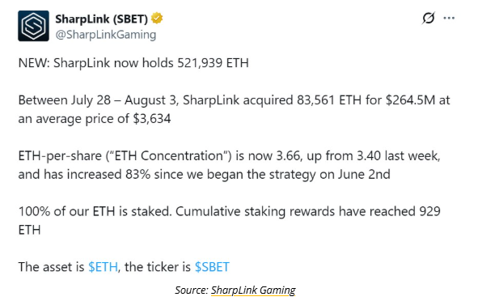This screenshot has height=301, width=499.
Task: Open the three-dot more options menu
Action: pyautogui.click(x=449, y=18)
